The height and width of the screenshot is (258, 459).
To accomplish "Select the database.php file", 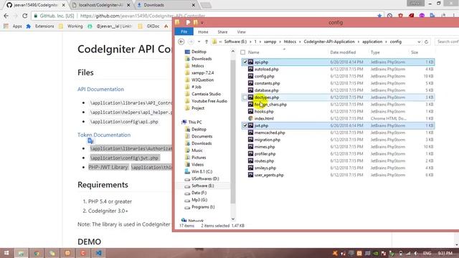I will tap(266, 90).
